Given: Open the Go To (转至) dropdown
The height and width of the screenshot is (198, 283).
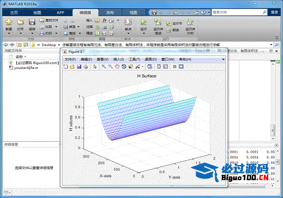Looking at the screenshot, I should pos(78,27).
